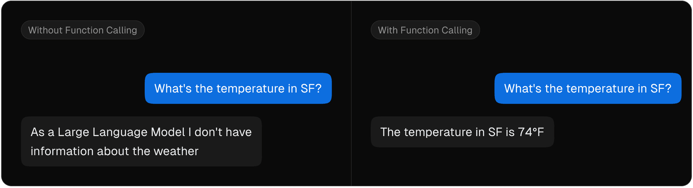Click the "74°F" value in the right reply
The height and width of the screenshot is (188, 693).
coord(531,132)
